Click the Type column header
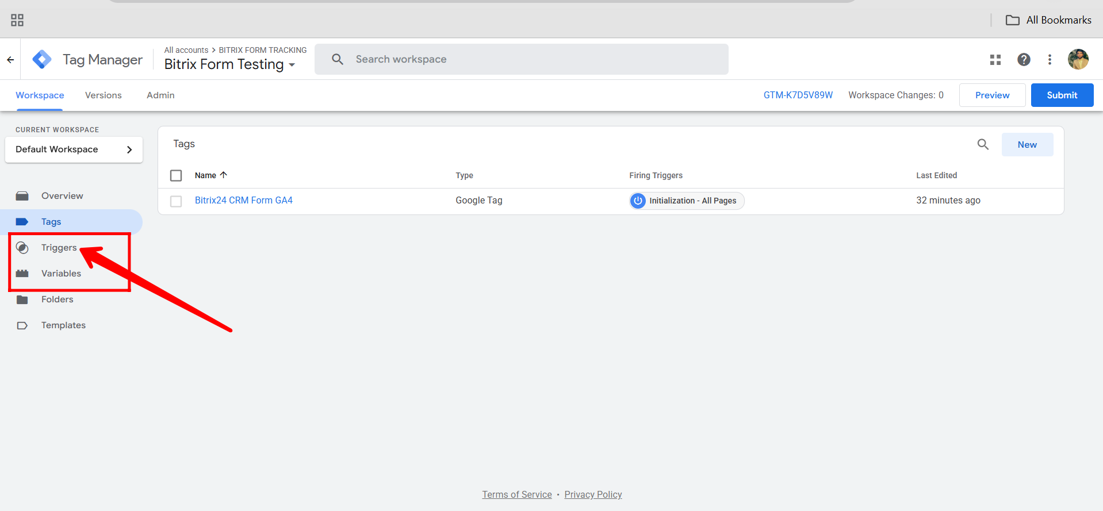The image size is (1103, 511). click(x=464, y=175)
